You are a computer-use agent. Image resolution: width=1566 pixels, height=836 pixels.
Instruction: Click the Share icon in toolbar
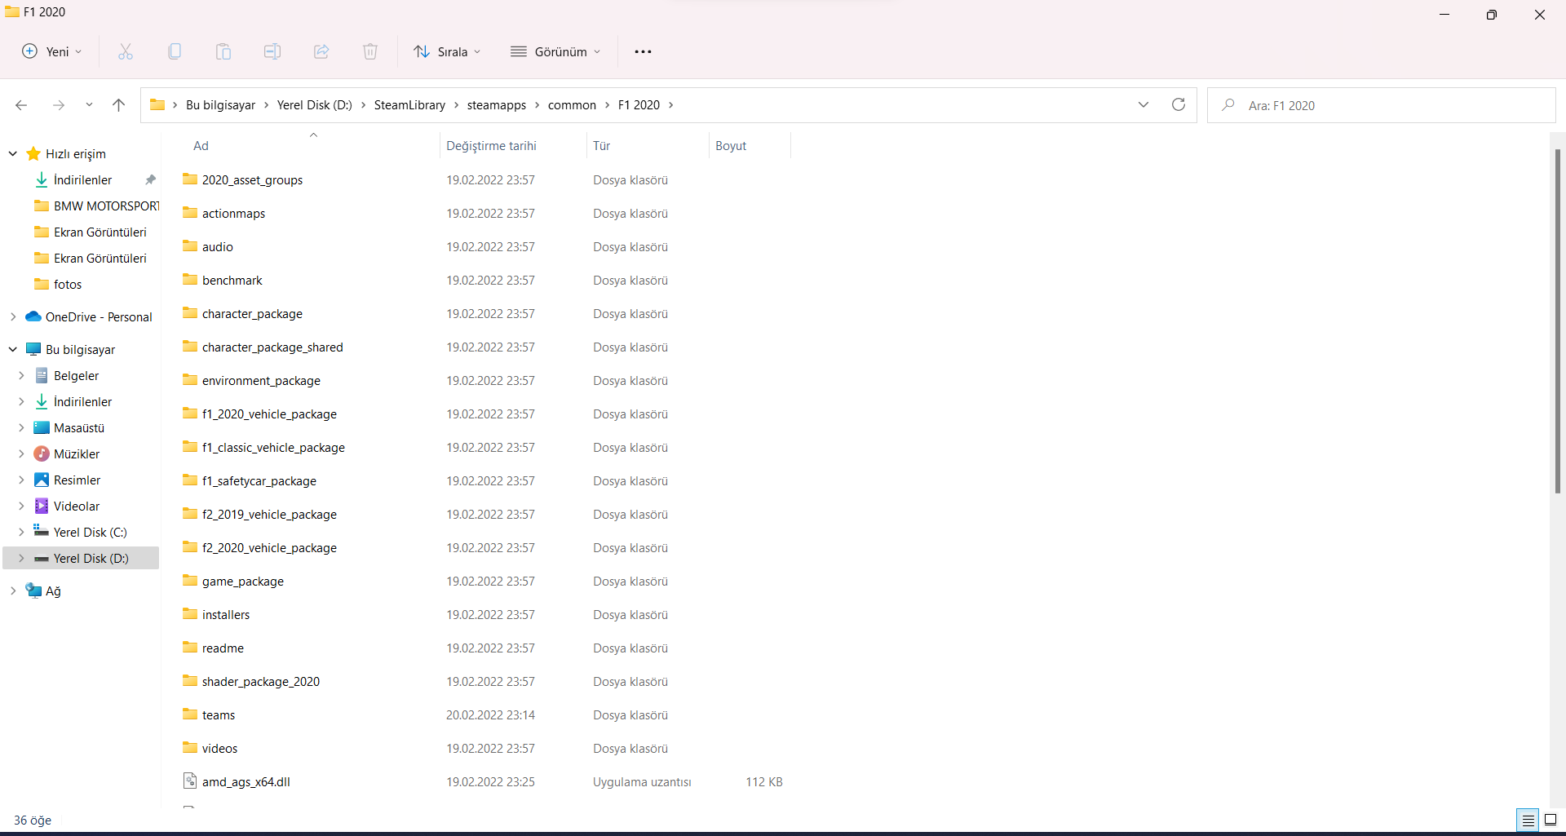(x=321, y=51)
